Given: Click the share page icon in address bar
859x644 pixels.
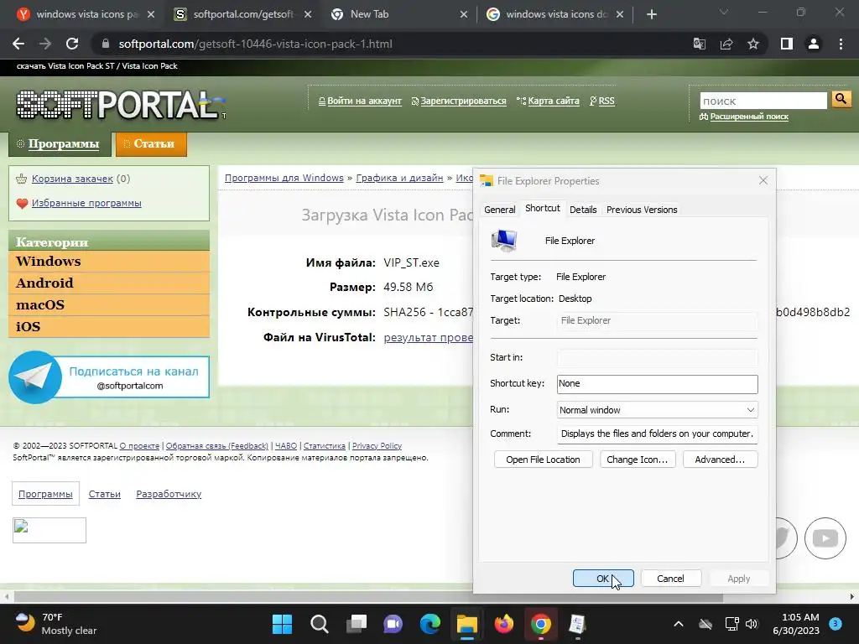Looking at the screenshot, I should coord(726,44).
